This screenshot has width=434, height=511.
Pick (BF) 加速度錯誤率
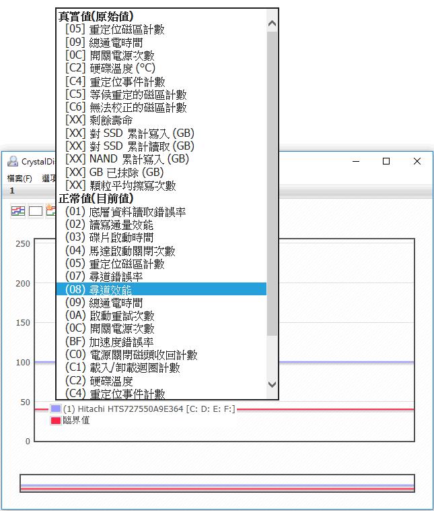(x=161, y=342)
